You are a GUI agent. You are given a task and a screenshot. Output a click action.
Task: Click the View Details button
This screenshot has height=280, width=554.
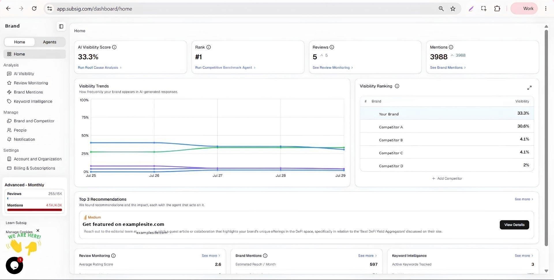(514, 225)
